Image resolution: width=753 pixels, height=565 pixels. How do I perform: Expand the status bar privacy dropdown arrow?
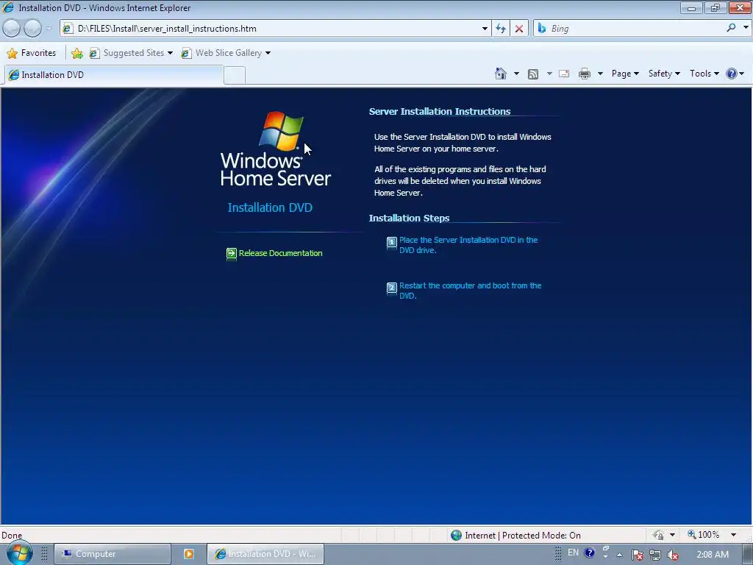pos(672,535)
